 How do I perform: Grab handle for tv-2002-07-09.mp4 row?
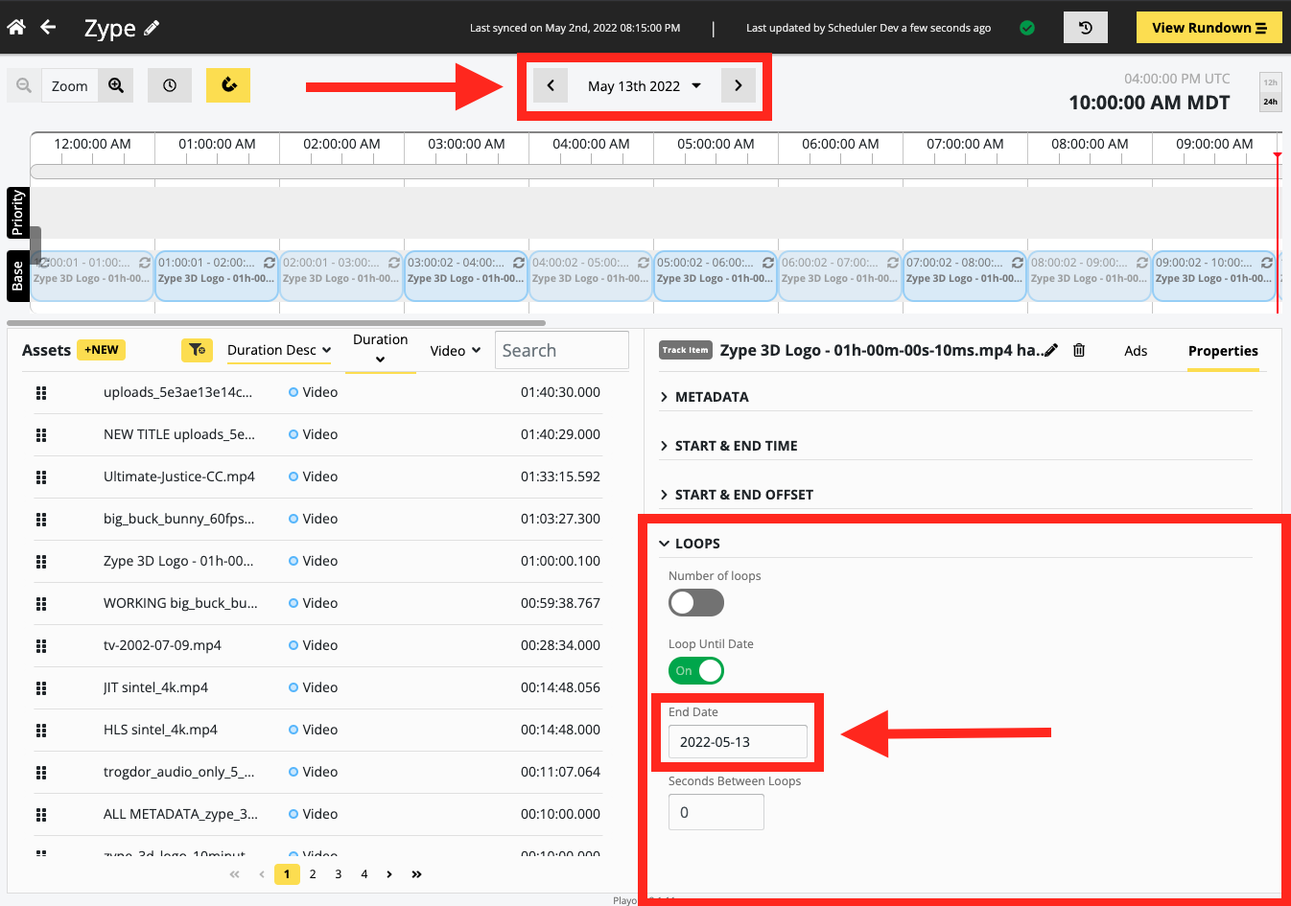pyautogui.click(x=41, y=645)
